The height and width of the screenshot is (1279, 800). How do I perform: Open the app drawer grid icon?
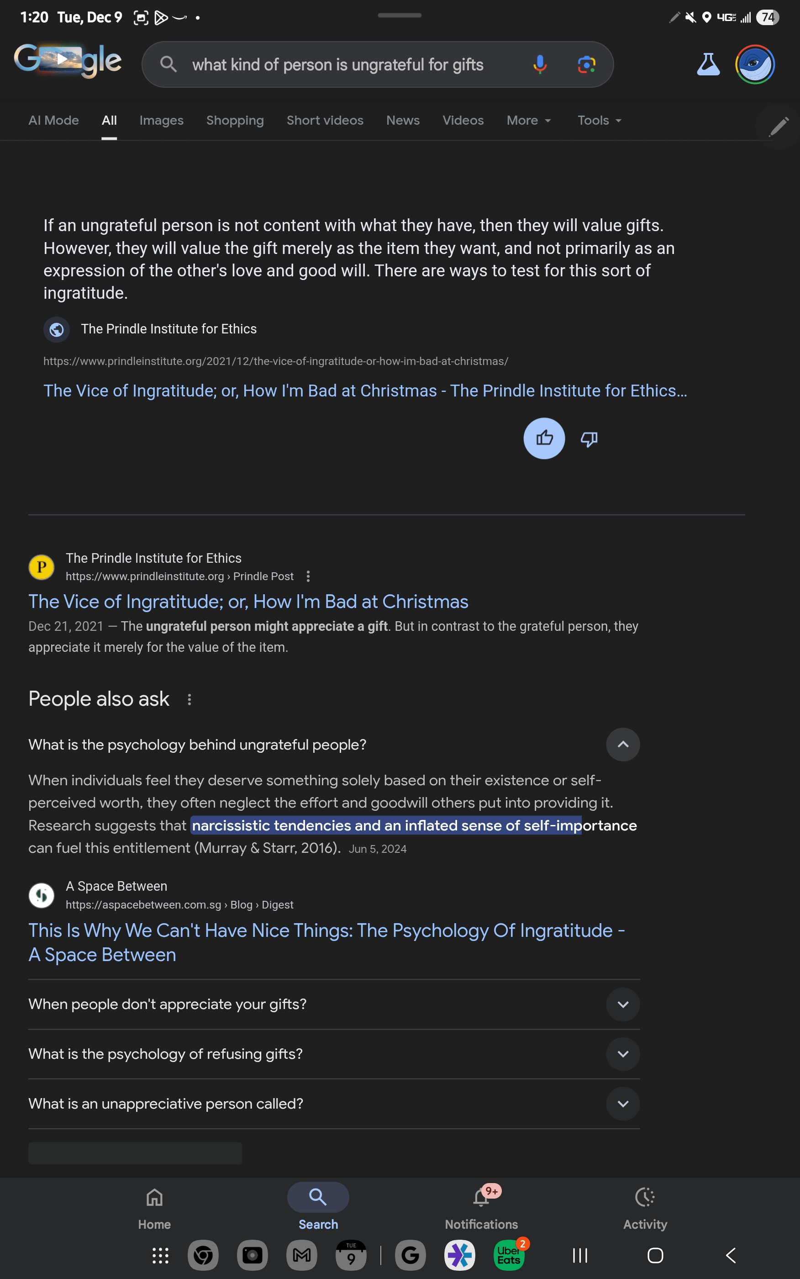pyautogui.click(x=159, y=1255)
